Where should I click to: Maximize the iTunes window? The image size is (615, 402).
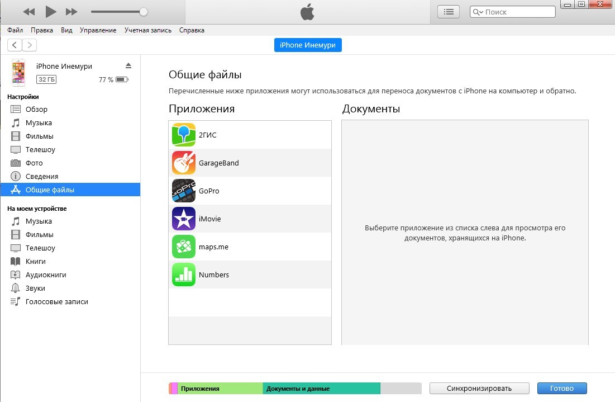coord(581,4)
